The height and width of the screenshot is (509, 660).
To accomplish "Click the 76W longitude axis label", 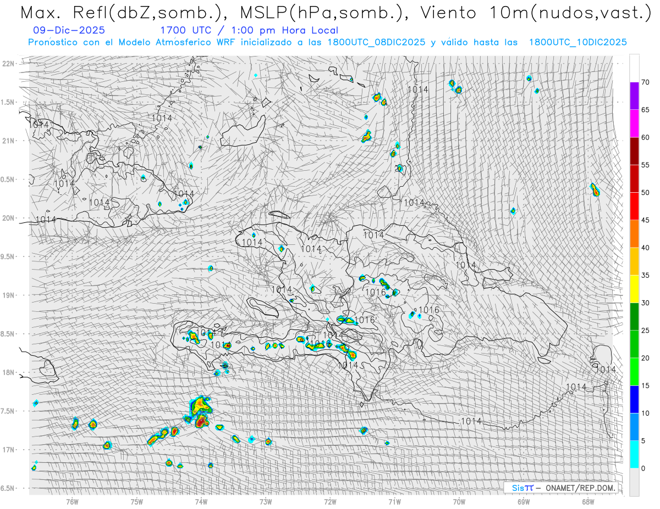I will pyautogui.click(x=72, y=501).
